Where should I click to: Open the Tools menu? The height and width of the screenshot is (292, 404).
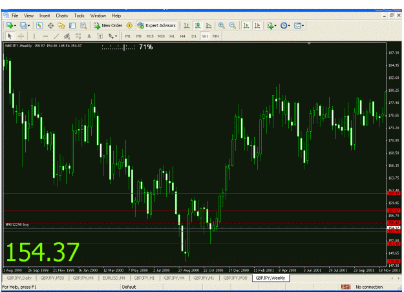[x=79, y=16]
